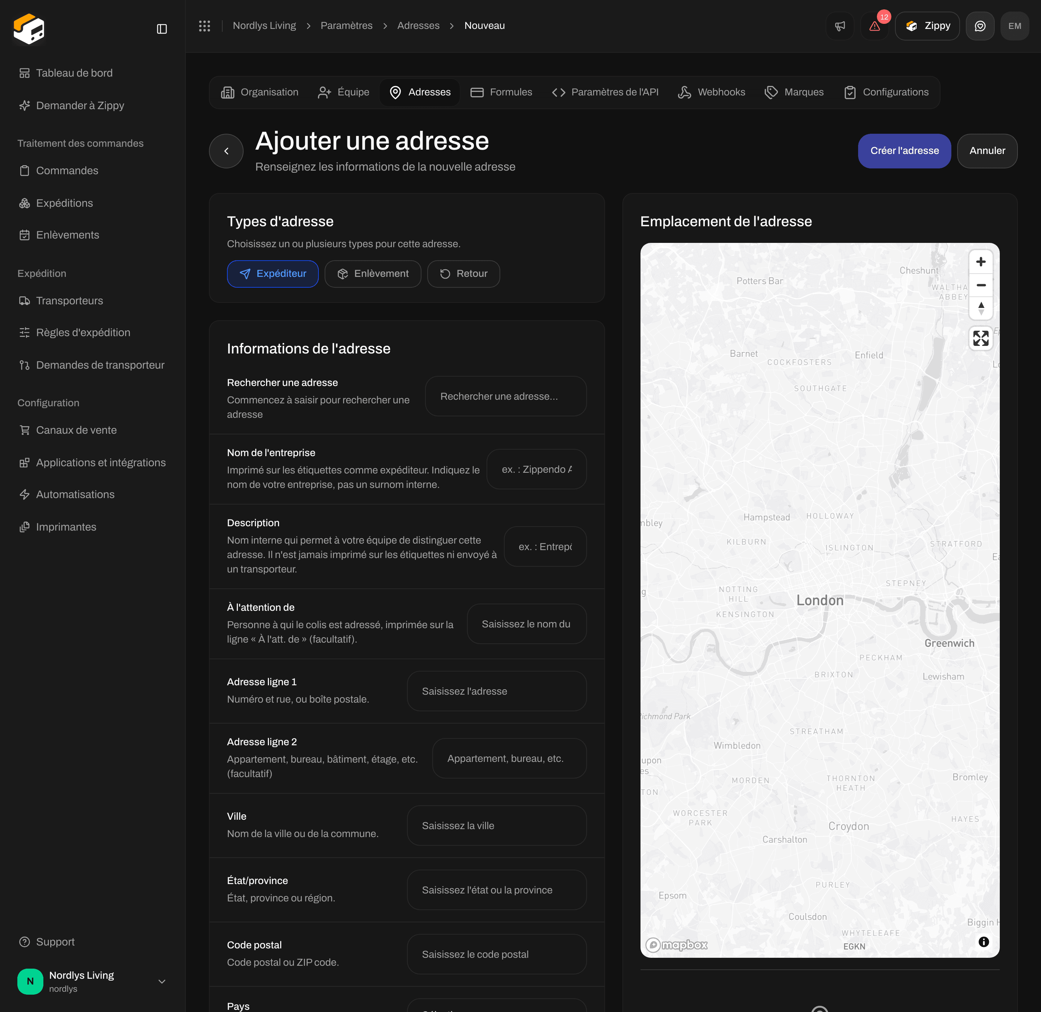Toggle map fullscreen mode
Viewport: 1041px width, 1012px height.
click(x=981, y=338)
